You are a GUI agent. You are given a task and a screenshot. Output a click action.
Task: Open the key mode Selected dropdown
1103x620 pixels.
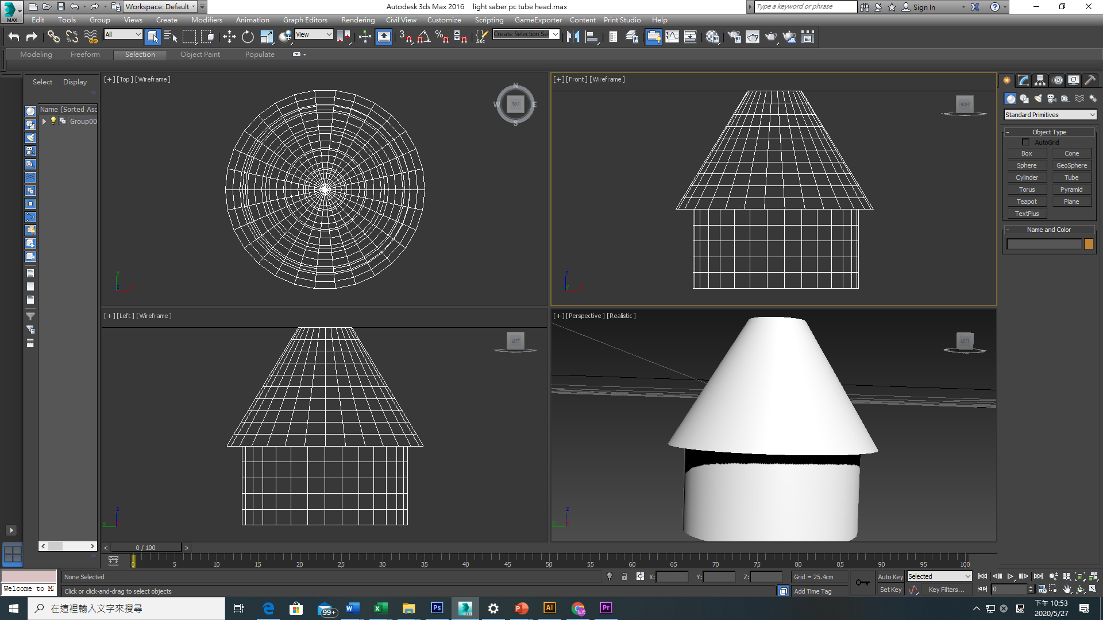939,576
